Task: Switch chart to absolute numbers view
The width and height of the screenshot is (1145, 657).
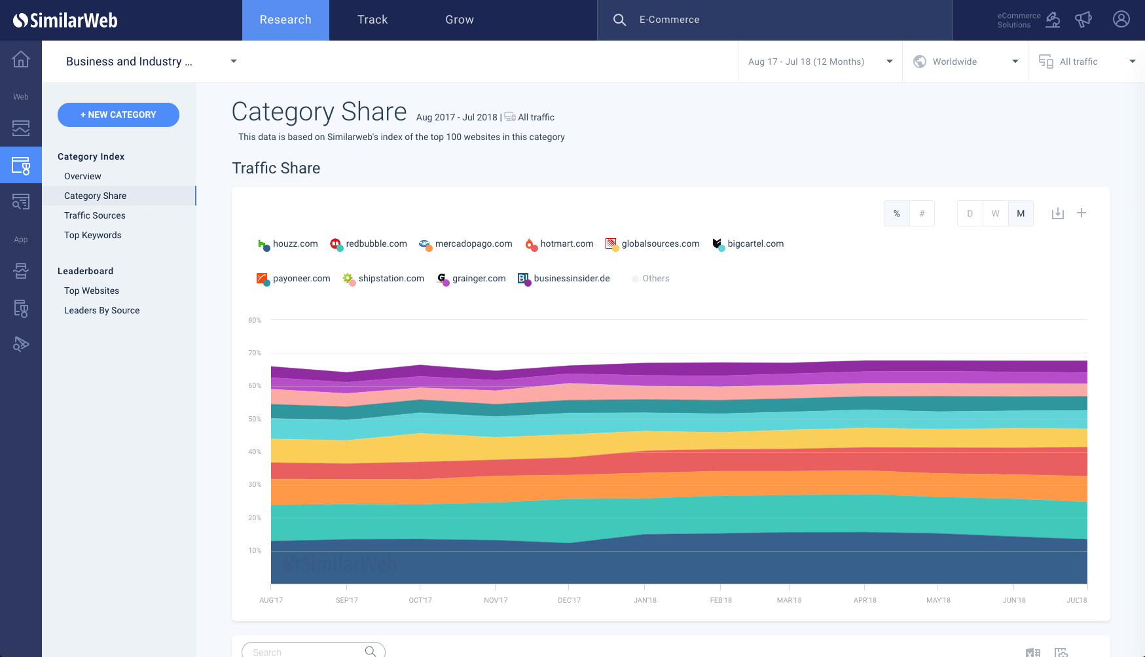Action: coord(922,213)
